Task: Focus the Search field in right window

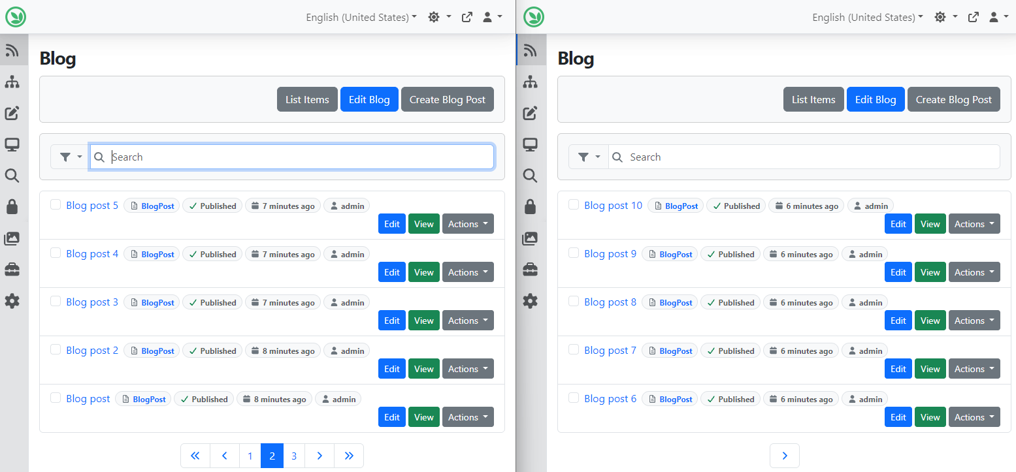Action: (x=804, y=157)
